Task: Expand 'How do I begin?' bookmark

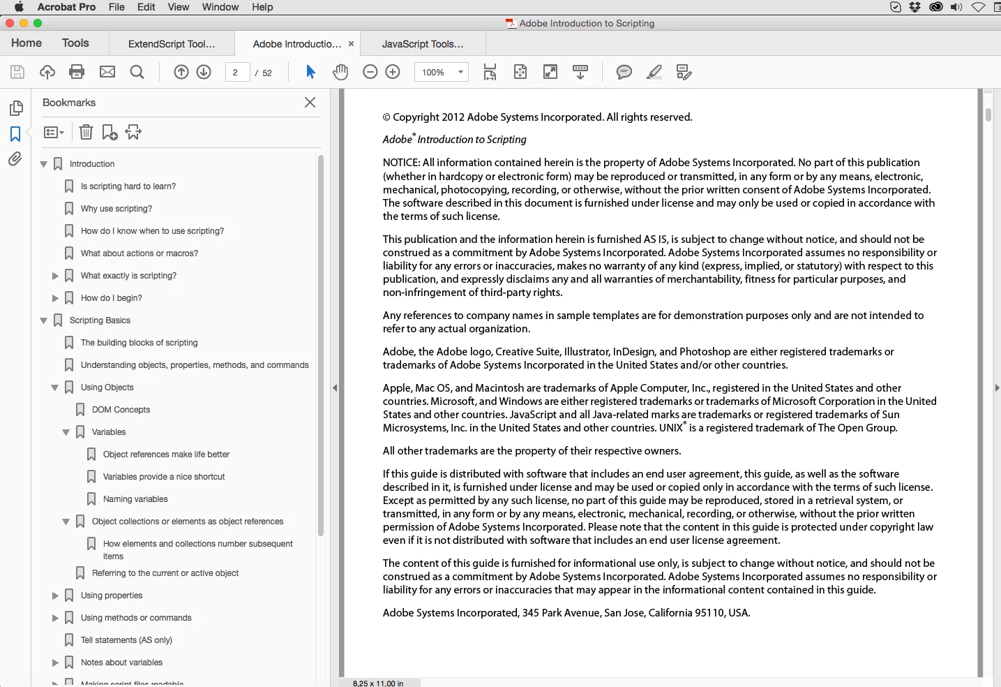Action: coord(55,298)
